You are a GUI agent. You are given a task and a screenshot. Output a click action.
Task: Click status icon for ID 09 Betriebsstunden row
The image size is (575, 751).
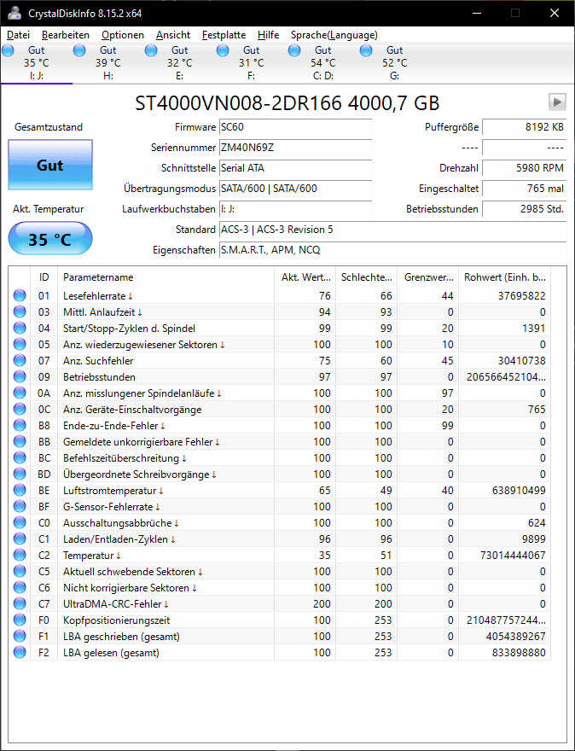click(x=20, y=377)
